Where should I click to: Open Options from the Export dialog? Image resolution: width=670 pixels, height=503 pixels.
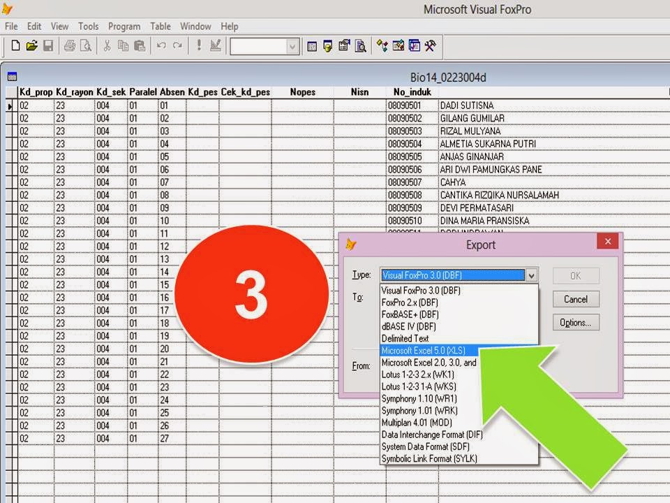pos(575,322)
